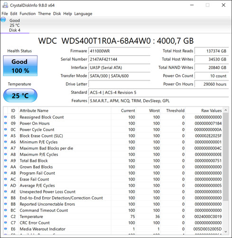Image resolution: width=232 pixels, height=238 pixels.
Task: Click the Transfer Mode field
Action: click(x=119, y=76)
